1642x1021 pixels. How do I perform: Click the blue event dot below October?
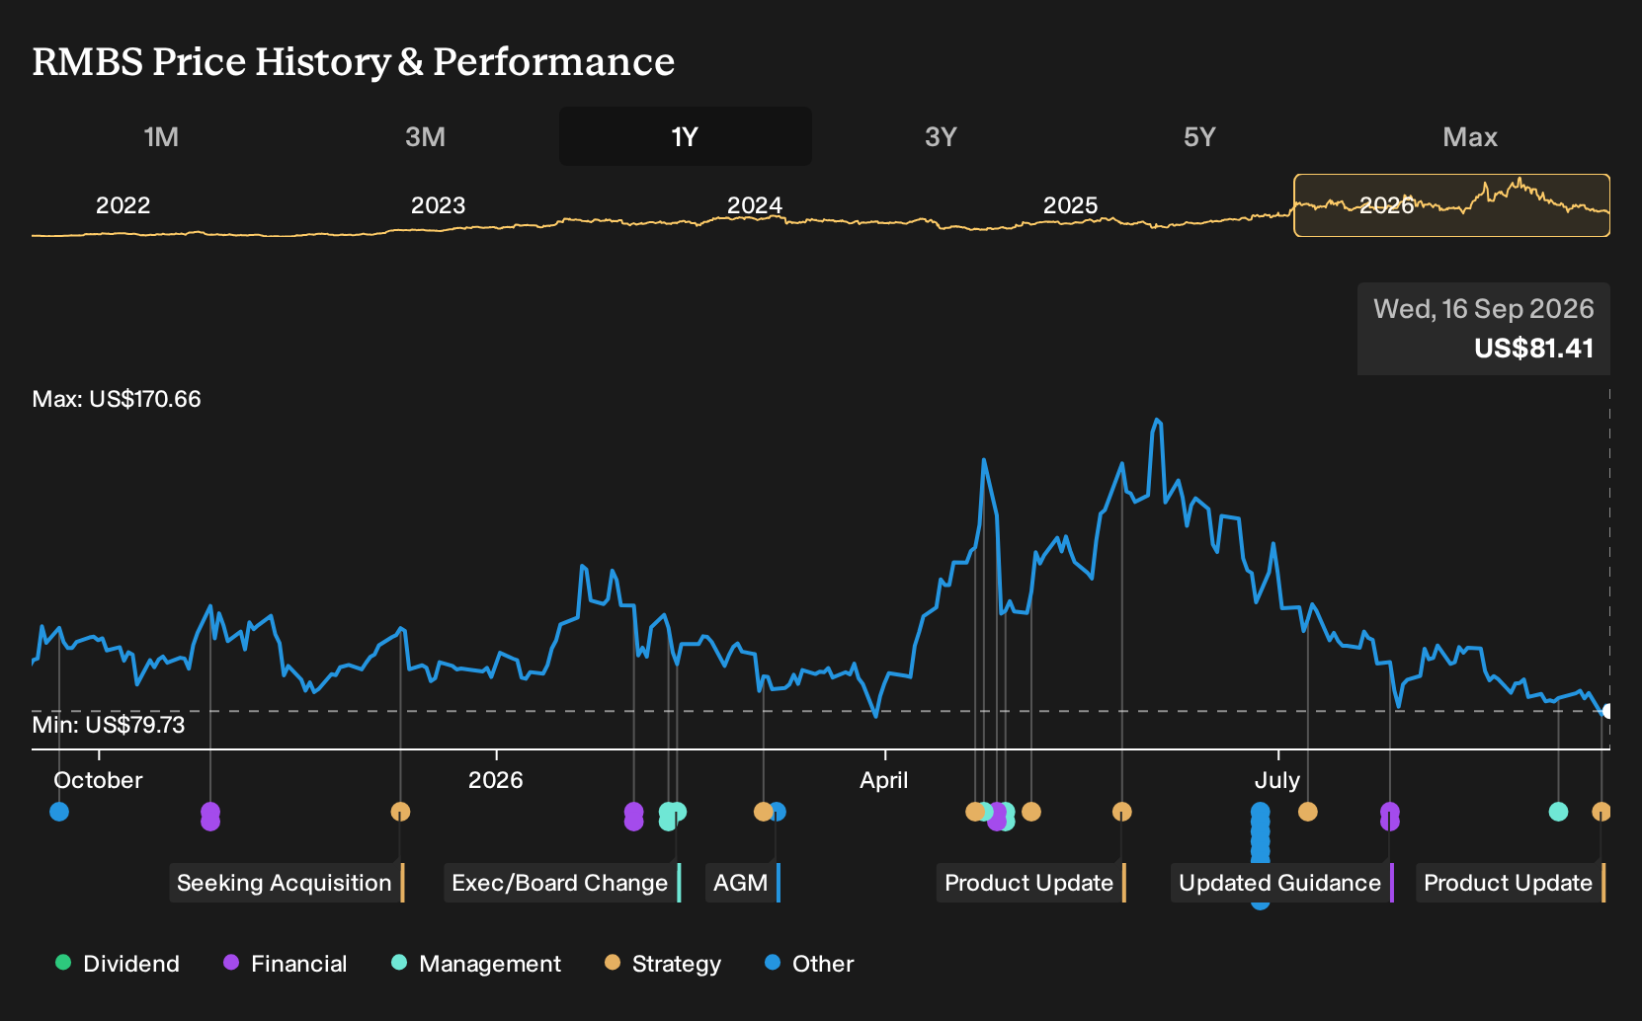[59, 812]
